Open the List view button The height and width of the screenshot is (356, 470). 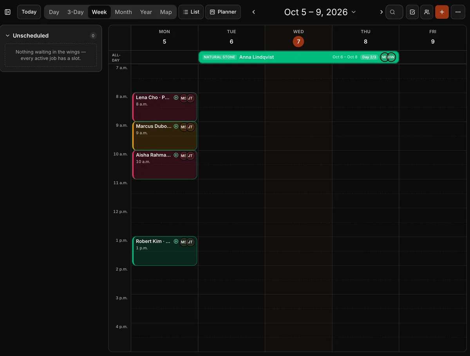tap(191, 12)
